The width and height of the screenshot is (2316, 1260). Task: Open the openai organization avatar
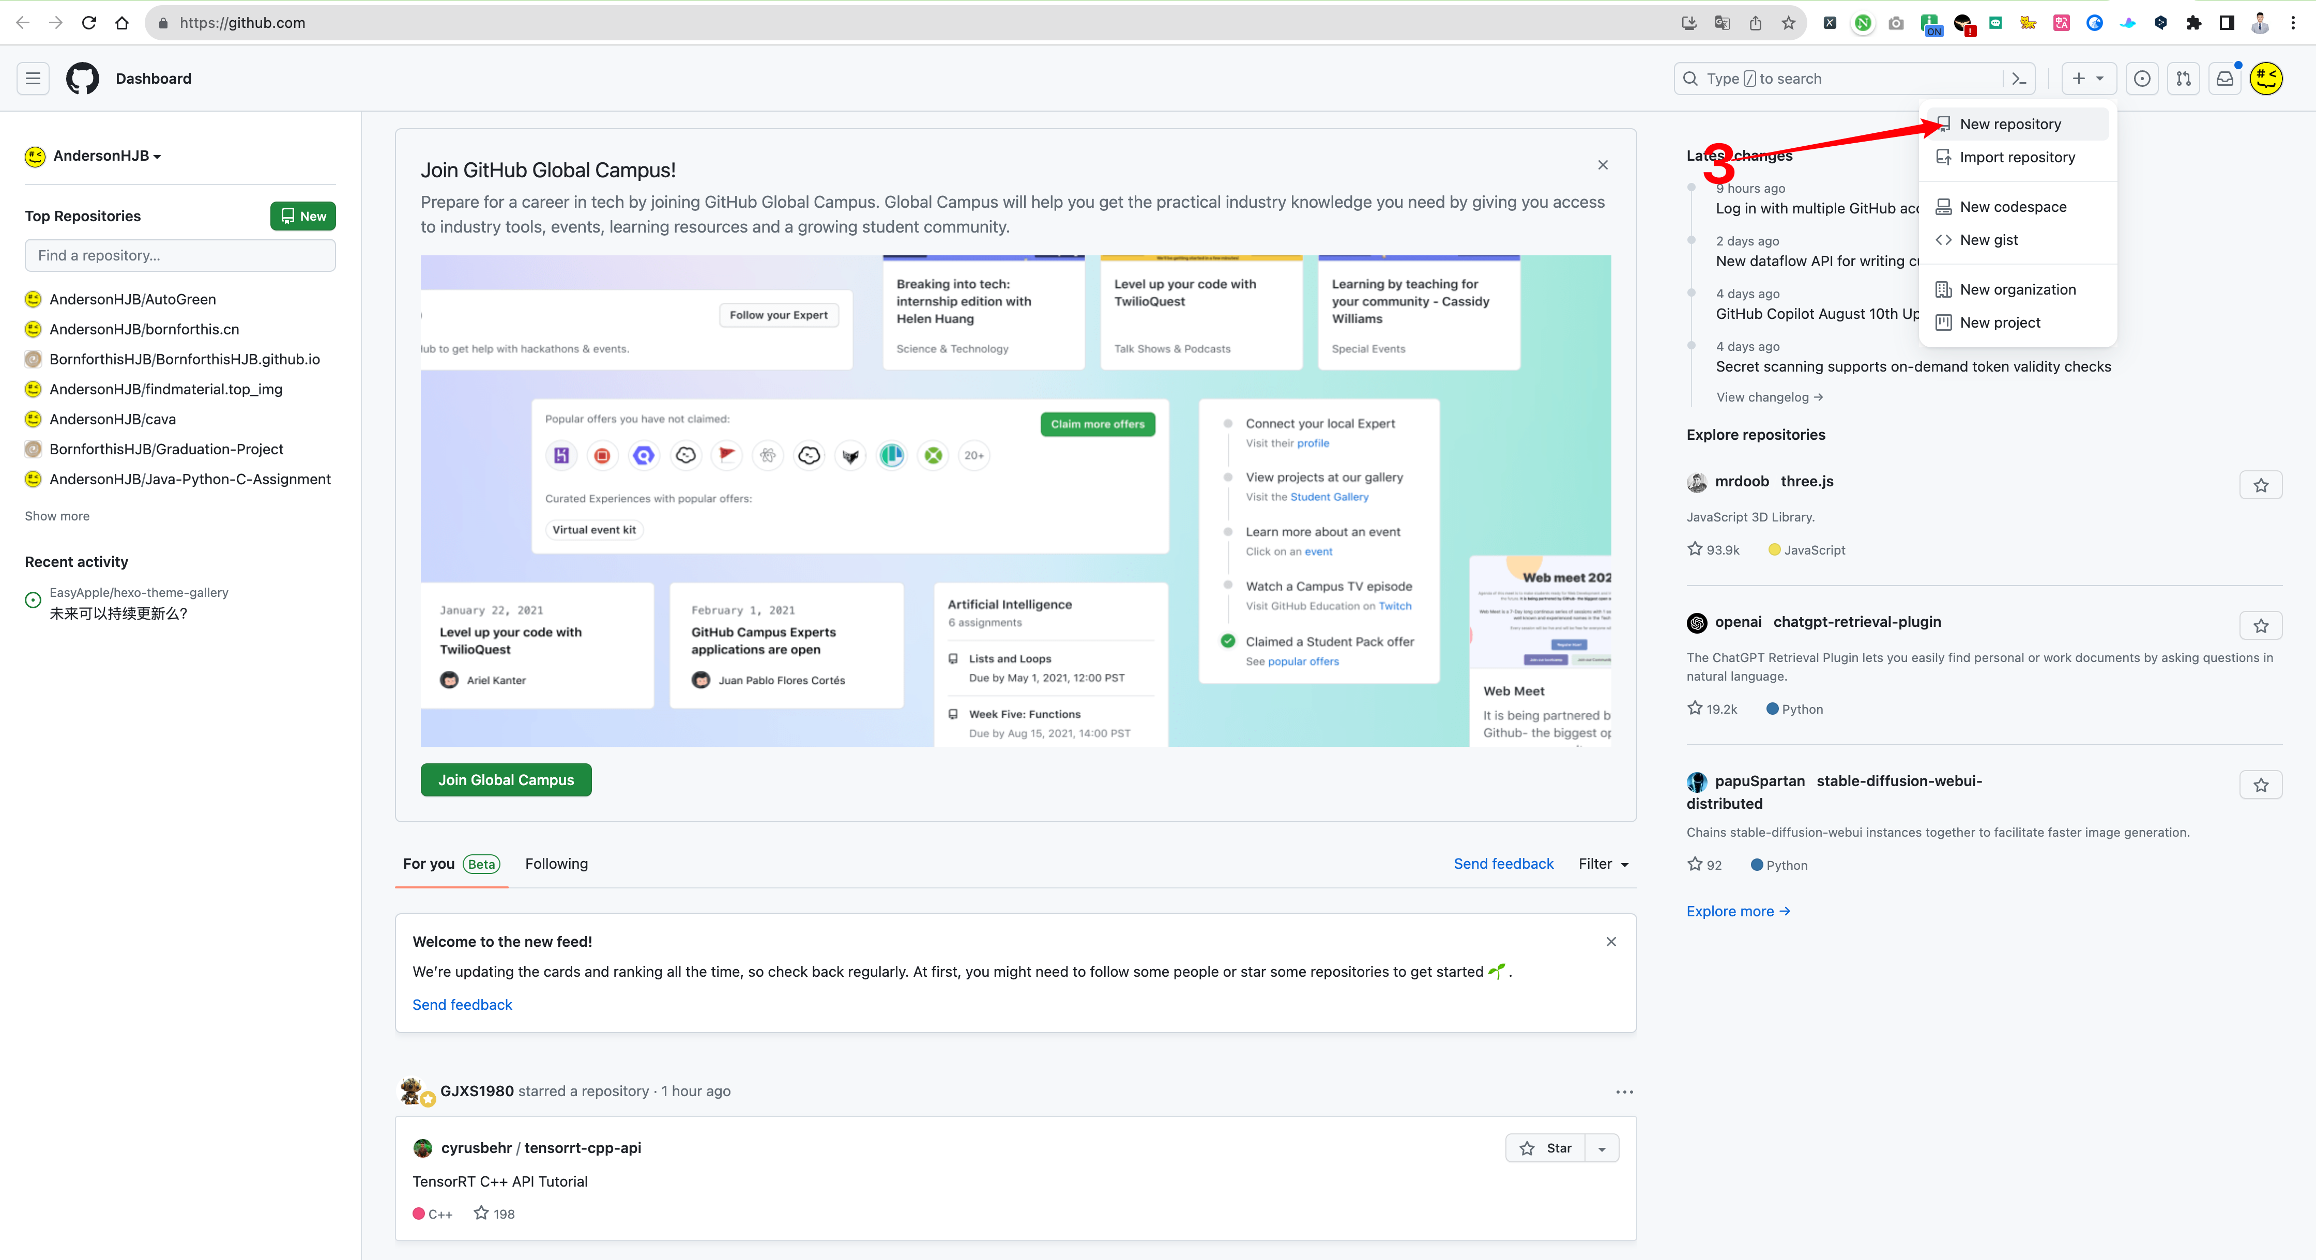pos(1697,622)
